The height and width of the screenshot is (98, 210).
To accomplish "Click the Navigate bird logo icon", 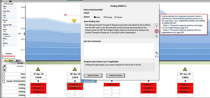I will [2, 1].
